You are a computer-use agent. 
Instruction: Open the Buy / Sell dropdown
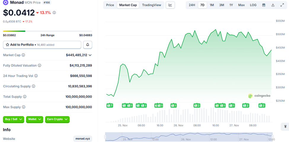tap(14, 119)
